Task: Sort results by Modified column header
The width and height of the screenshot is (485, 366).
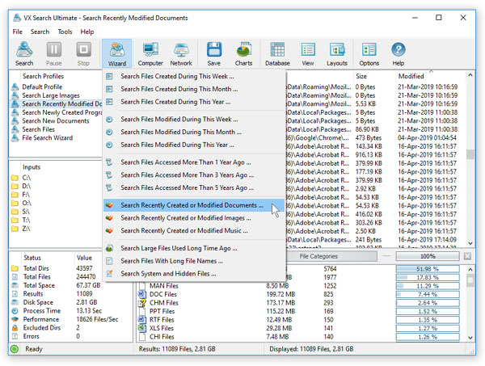Action: click(411, 77)
